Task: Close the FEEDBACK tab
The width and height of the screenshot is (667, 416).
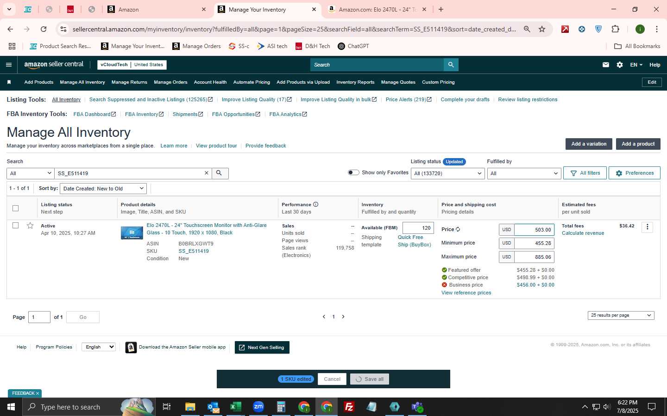Action: tap(38, 393)
